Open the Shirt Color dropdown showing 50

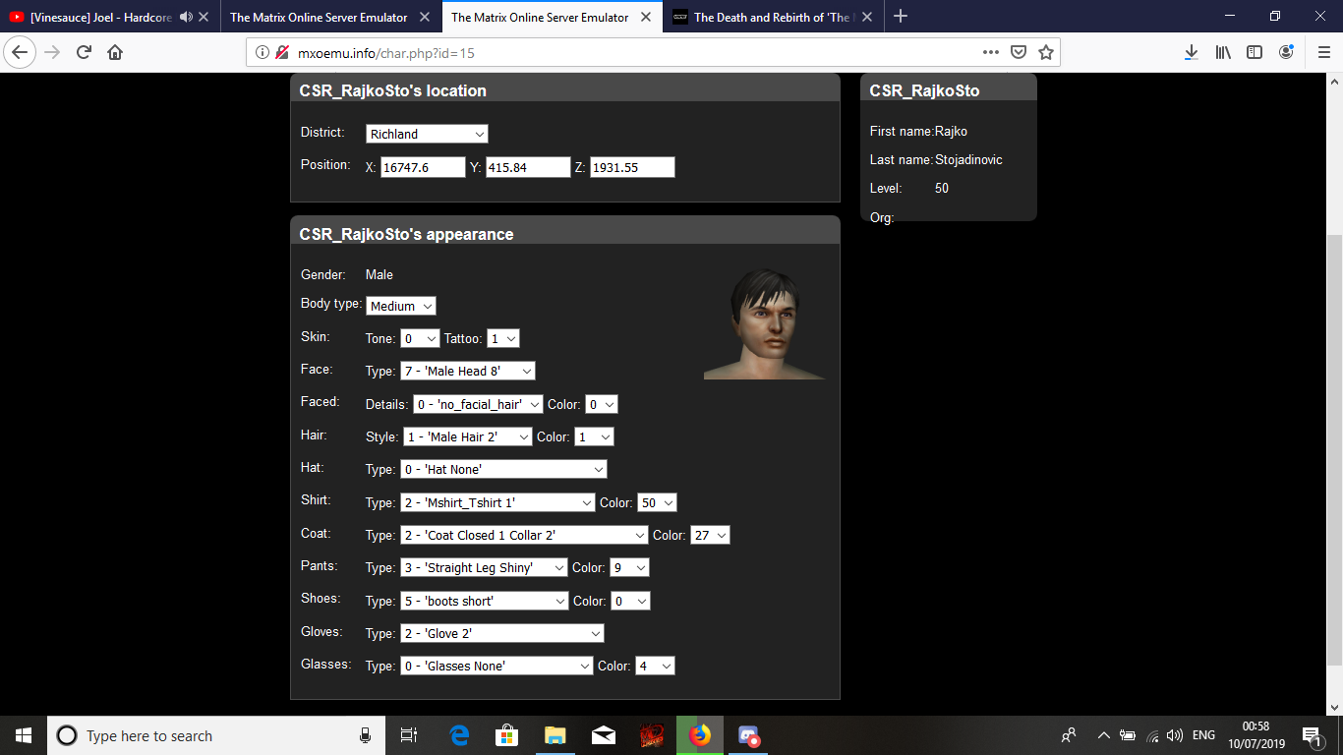(657, 502)
